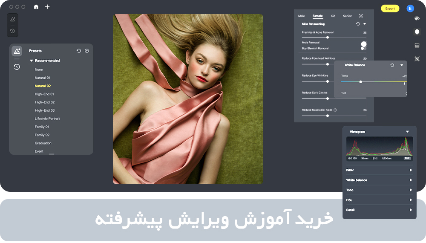Expand the HSL section
The image size is (426, 243).
pos(411,200)
